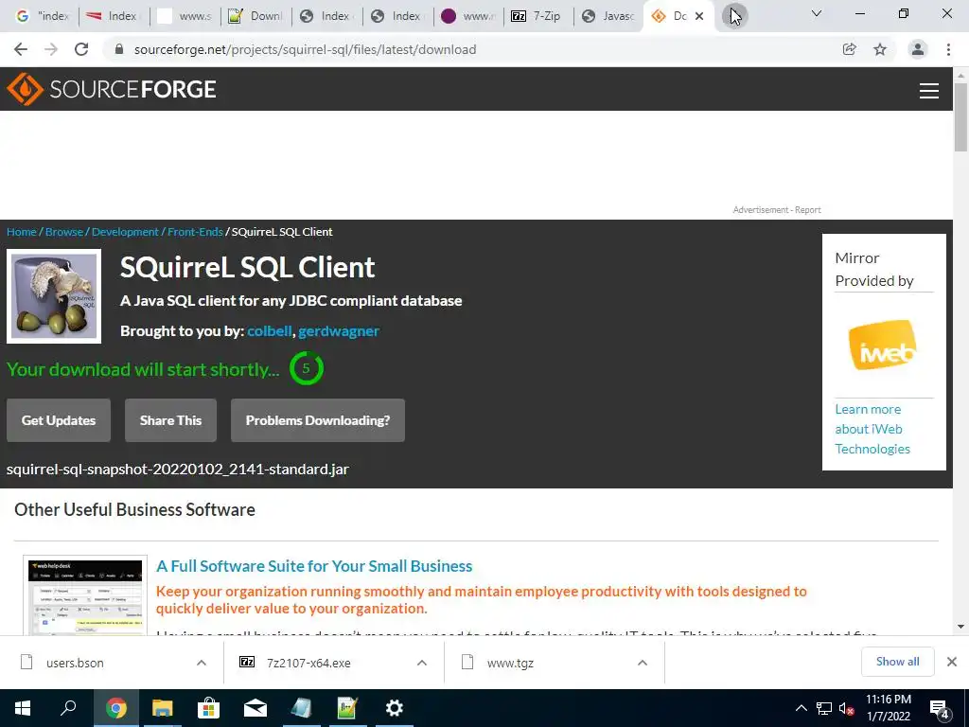Open File Explorer from the taskbar

(162, 708)
